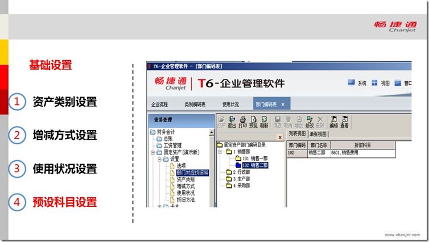Click the 打印 (Print) toolbar icon
The image size is (429, 242).
click(243, 122)
